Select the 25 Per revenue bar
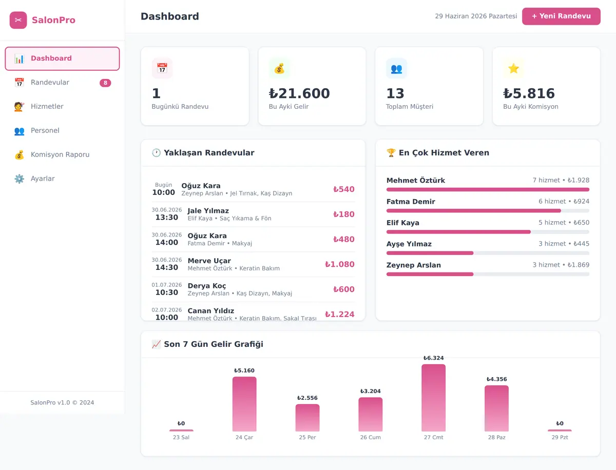The image size is (616, 470). pos(307,418)
